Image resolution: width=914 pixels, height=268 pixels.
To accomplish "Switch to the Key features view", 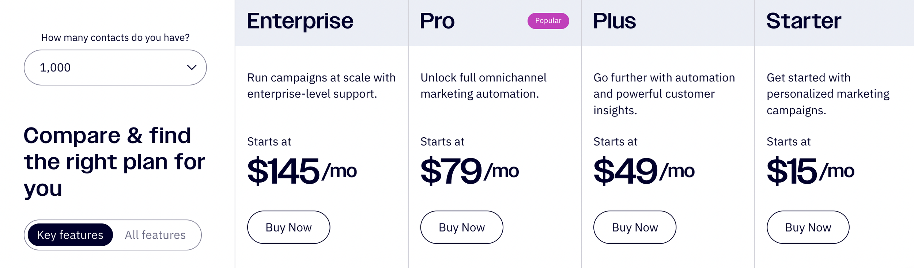I will pyautogui.click(x=70, y=235).
